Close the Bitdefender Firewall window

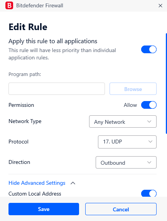tap(160, 6)
